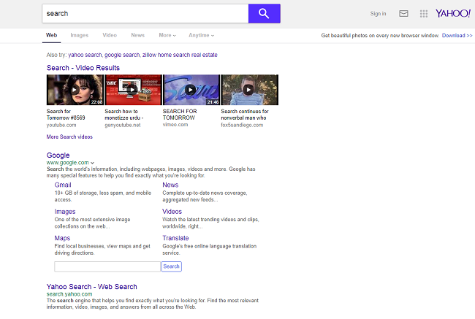Expand the More dropdown menu
Image resolution: width=475 pixels, height=319 pixels.
167,35
